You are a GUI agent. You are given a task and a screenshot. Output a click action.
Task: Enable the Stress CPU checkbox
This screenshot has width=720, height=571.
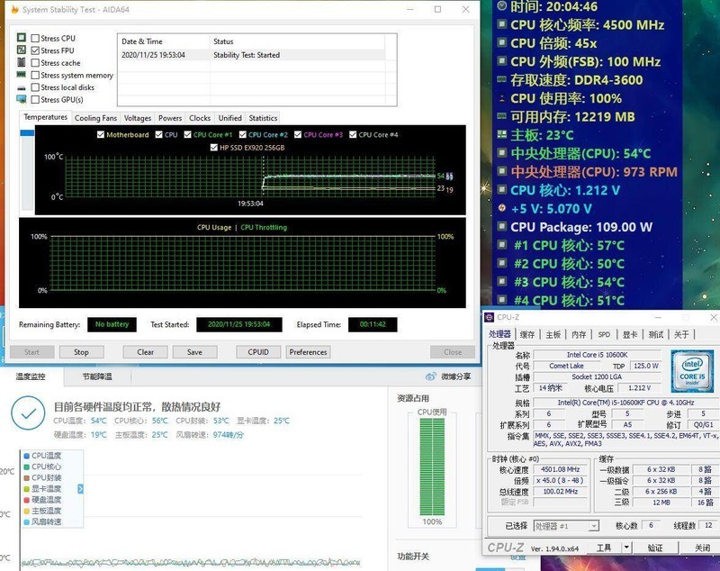pos(37,38)
